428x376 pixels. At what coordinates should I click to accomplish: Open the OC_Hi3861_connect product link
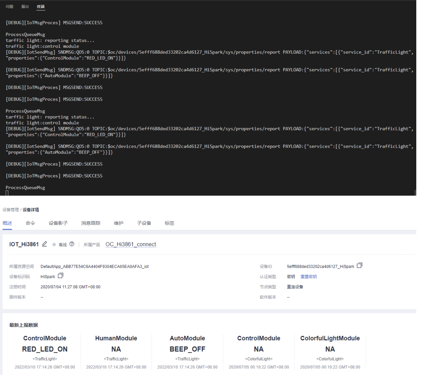(x=131, y=244)
